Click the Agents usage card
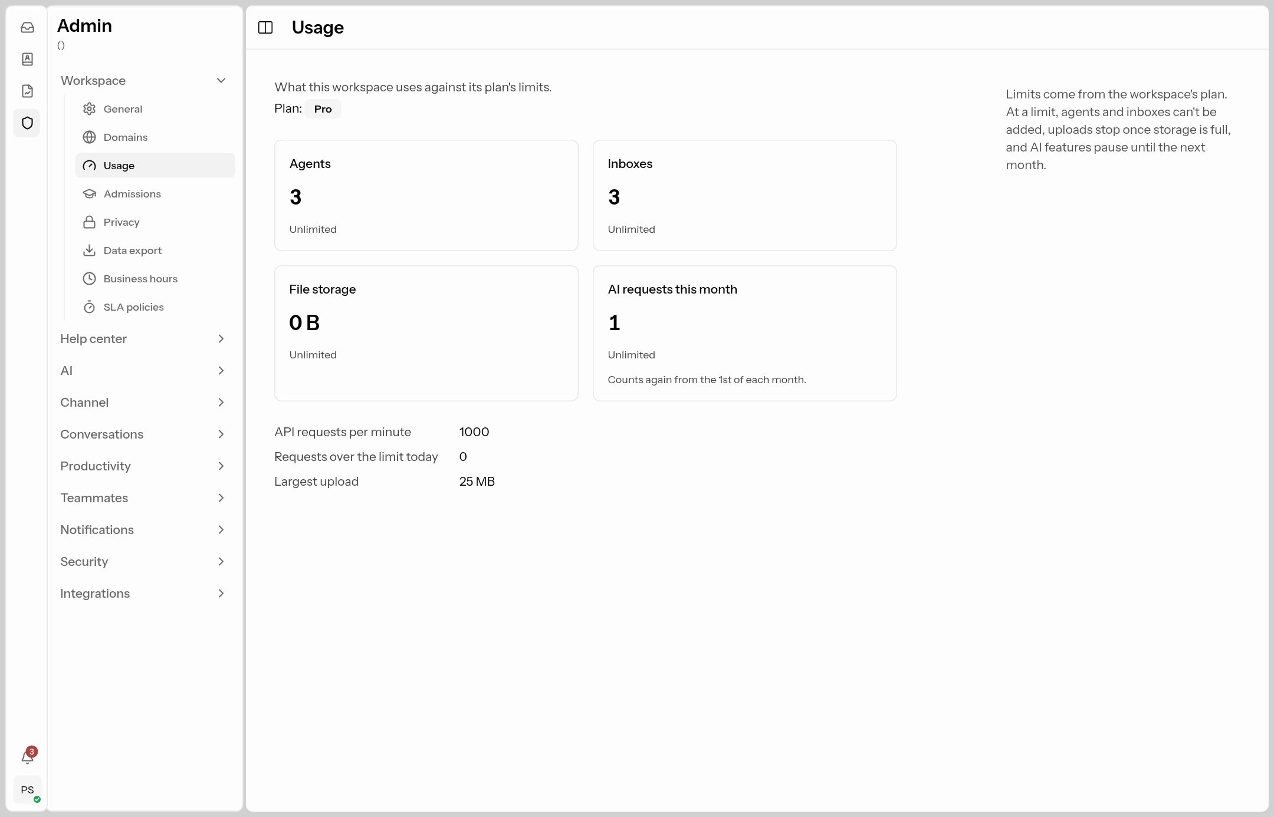1274x817 pixels. pos(426,195)
